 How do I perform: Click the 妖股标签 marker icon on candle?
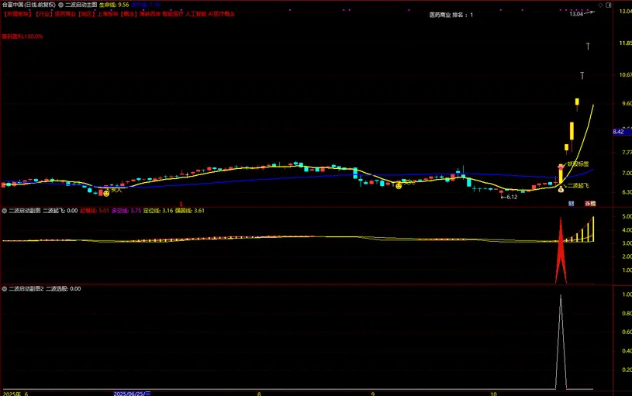[561, 166]
